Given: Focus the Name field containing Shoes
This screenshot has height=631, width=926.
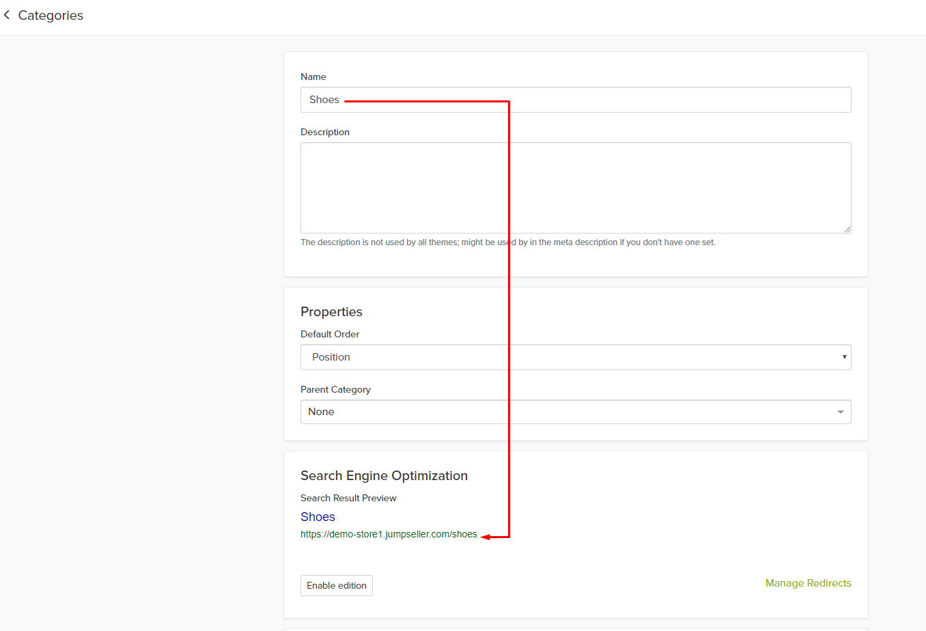Looking at the screenshot, I should 576,100.
